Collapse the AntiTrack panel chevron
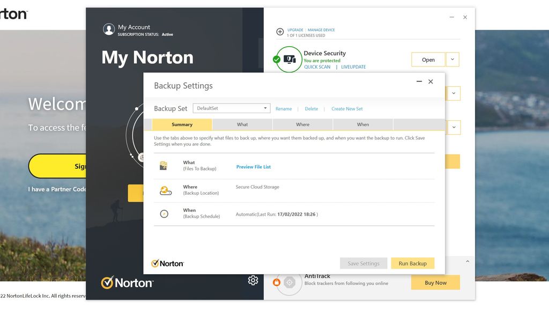The height and width of the screenshot is (309, 549). coord(467,261)
